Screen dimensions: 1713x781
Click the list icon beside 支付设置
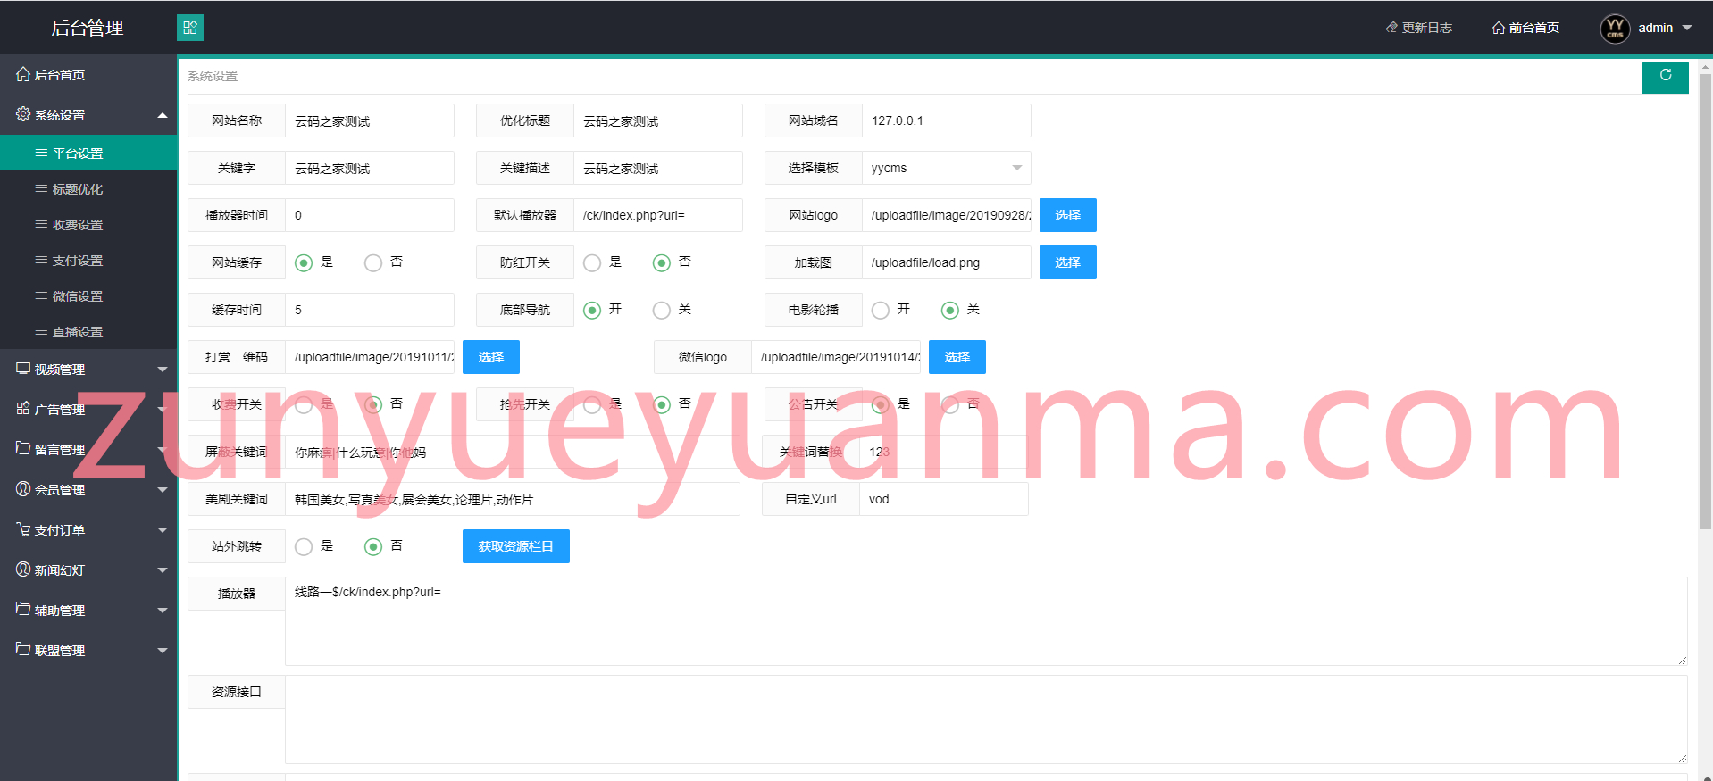[41, 261]
